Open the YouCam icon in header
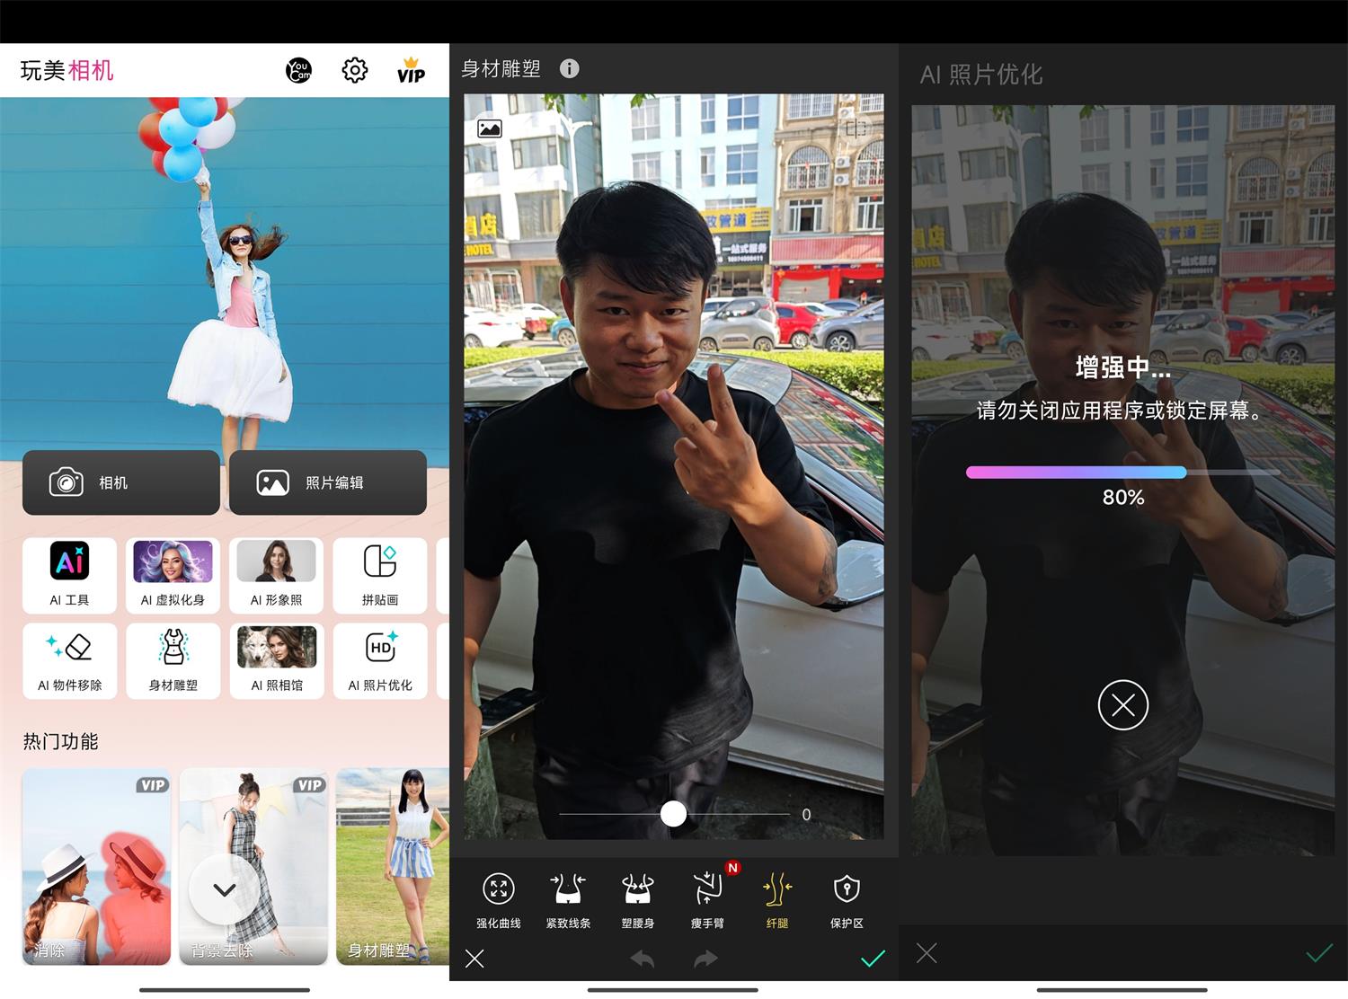Image resolution: width=1348 pixels, height=999 pixels. (298, 70)
